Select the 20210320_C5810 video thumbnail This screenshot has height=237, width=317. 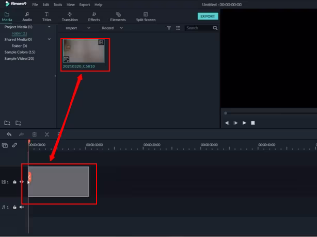pos(84,51)
